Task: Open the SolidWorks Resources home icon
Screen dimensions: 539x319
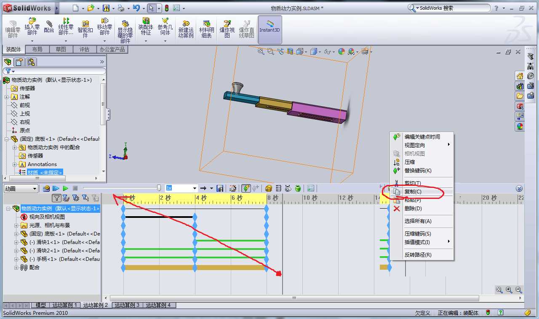Action: pyautogui.click(x=520, y=76)
